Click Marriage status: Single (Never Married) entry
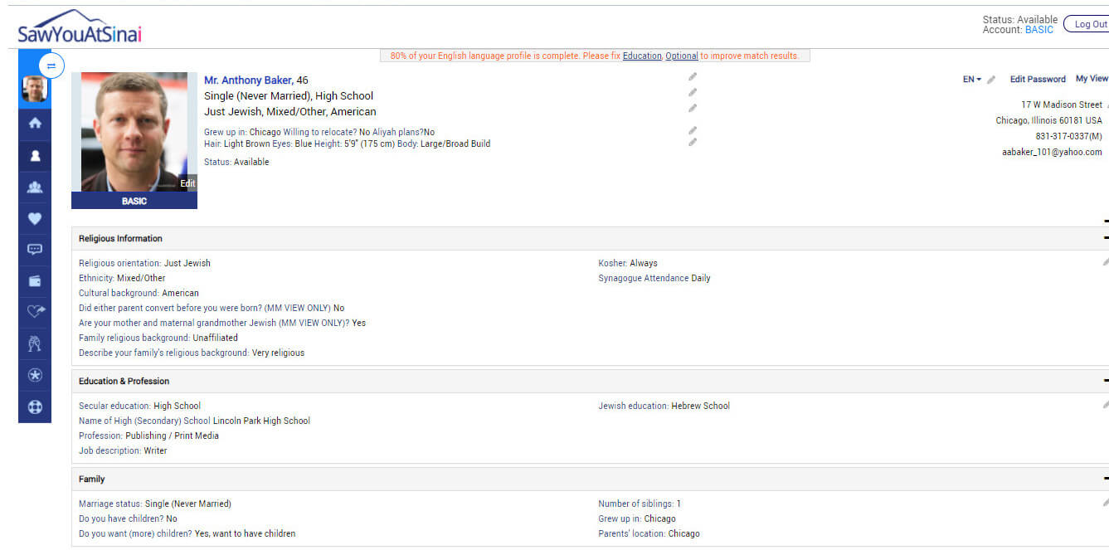 click(155, 504)
